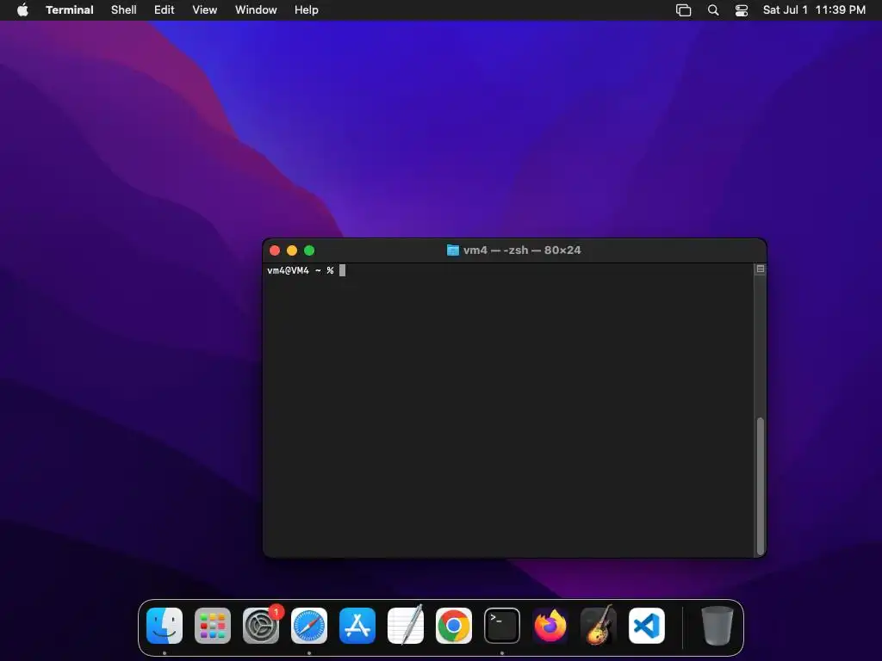Viewport: 882px width, 661px height.
Task: Open the Trash in the Dock
Action: point(717,626)
